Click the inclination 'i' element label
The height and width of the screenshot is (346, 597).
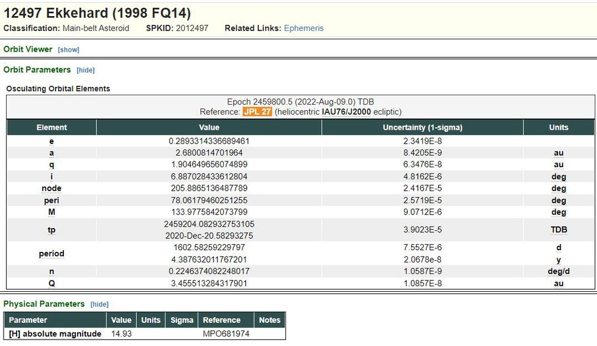pos(51,177)
